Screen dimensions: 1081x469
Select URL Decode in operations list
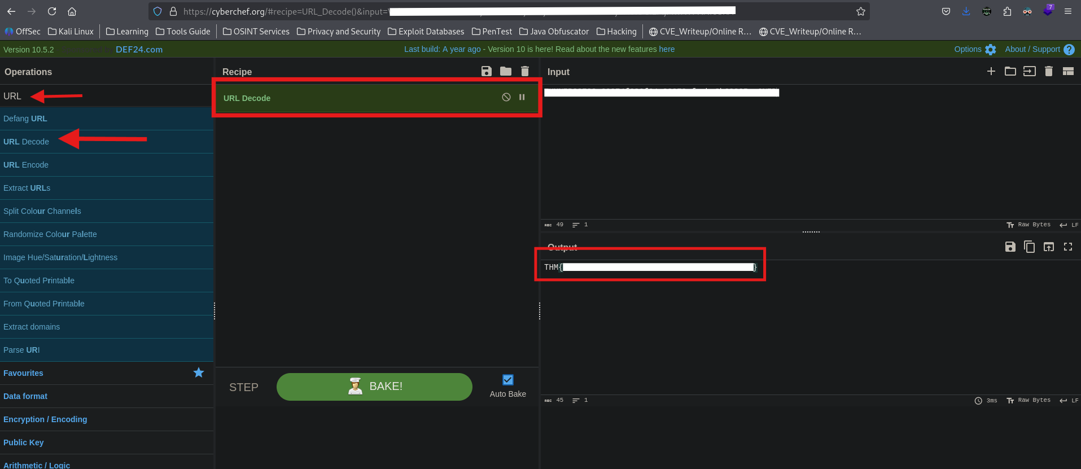107,142
